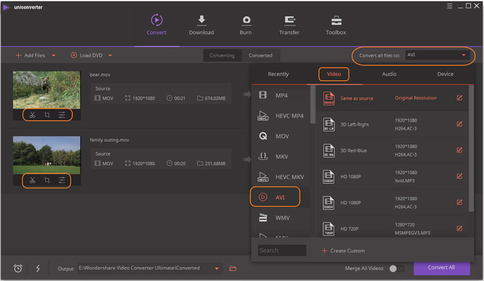Switch to the Device tab
This screenshot has height=281, width=484.
pos(445,74)
